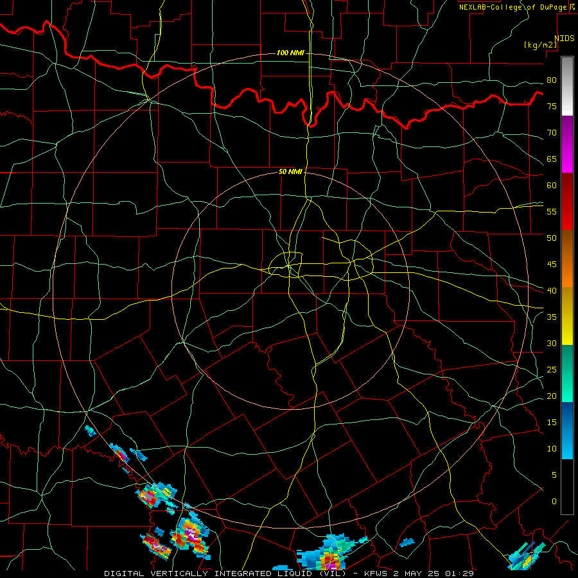Viewport: 578px width, 578px height.
Task: Click the scale value "20"
Action: [552, 396]
